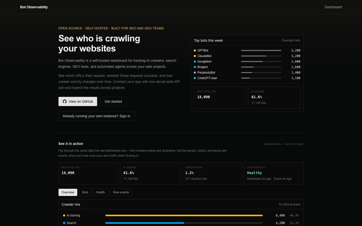
Task: Click the AI training leads label
Action: pyautogui.click(x=290, y=204)
